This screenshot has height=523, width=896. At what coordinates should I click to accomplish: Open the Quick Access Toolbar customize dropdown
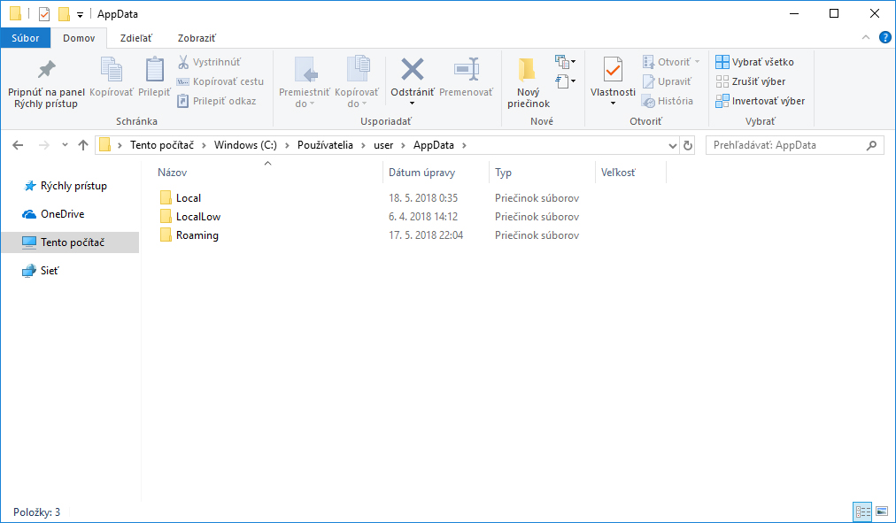80,14
